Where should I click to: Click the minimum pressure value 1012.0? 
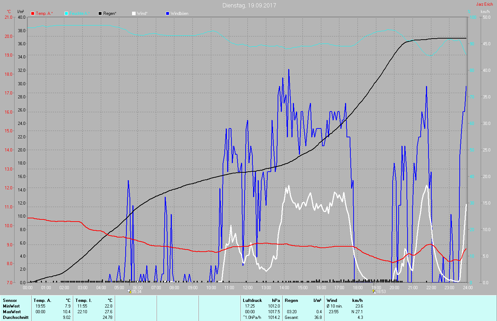[274, 306]
